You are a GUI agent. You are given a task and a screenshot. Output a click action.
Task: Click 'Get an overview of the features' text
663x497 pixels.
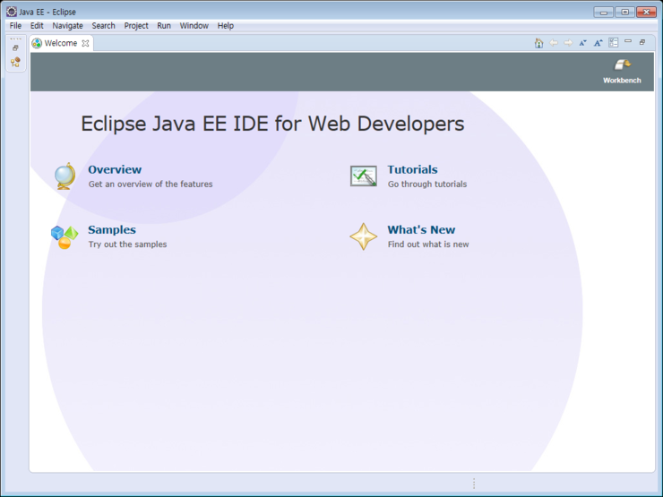tap(151, 184)
